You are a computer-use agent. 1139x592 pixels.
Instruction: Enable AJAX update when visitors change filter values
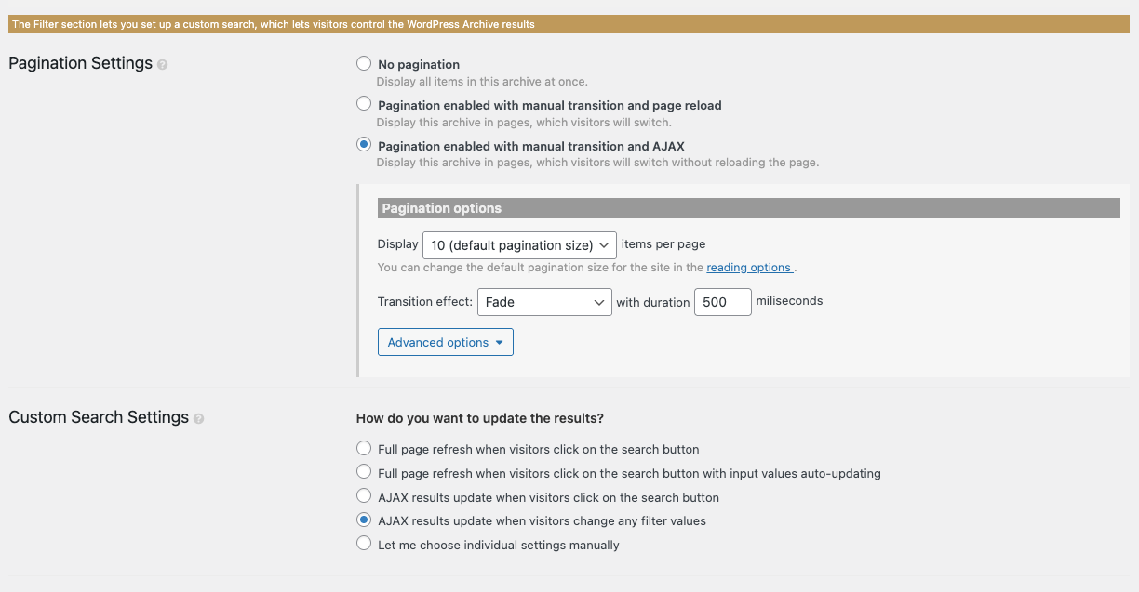coord(364,521)
